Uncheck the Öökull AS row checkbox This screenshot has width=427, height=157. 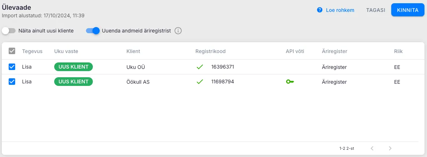(12, 82)
